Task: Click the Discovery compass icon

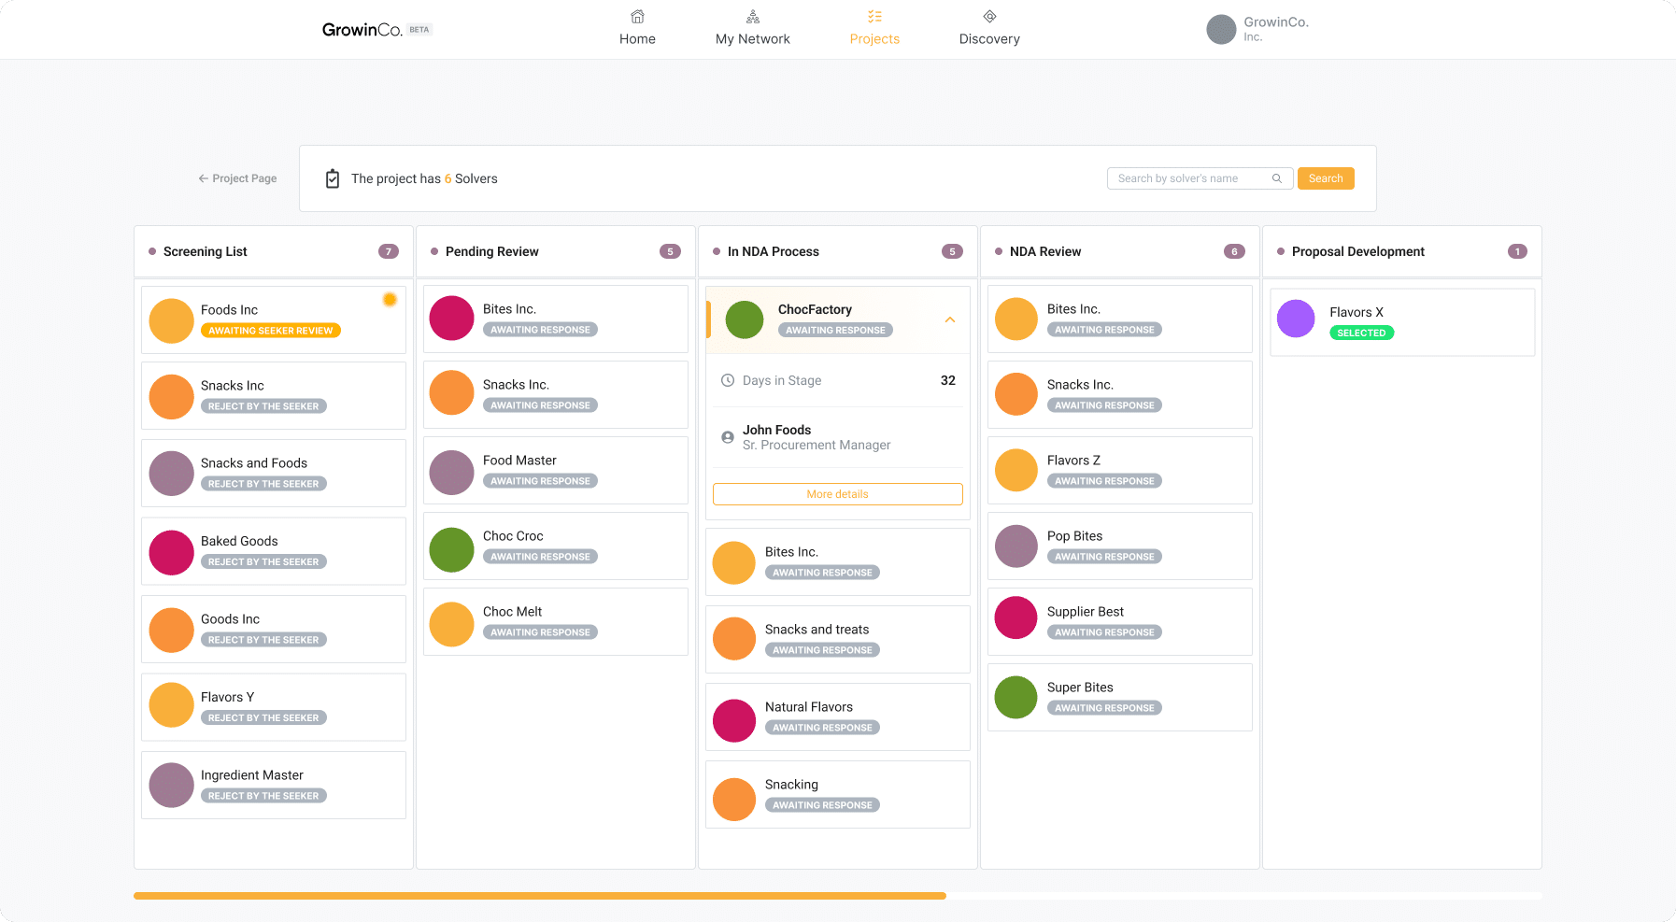Action: coord(988,16)
